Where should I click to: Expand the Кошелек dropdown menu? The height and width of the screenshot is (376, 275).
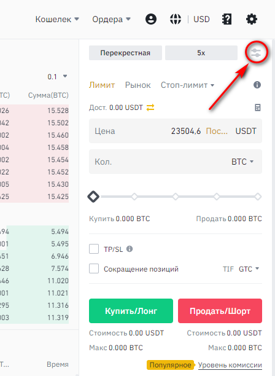click(x=57, y=19)
